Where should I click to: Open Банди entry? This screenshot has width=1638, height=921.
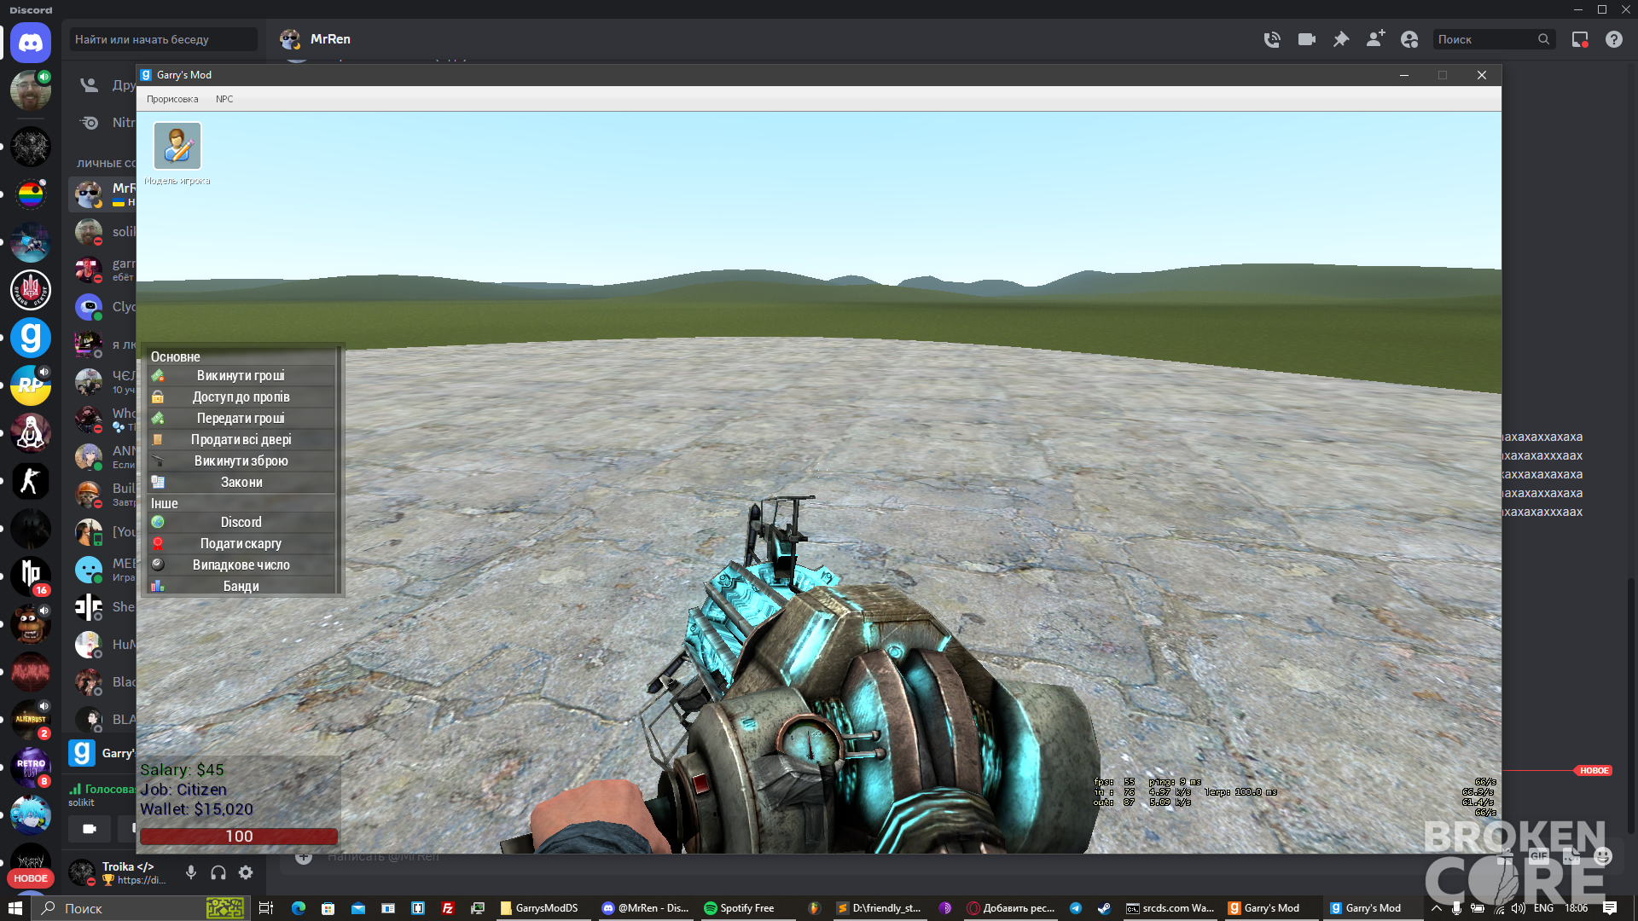(x=241, y=587)
